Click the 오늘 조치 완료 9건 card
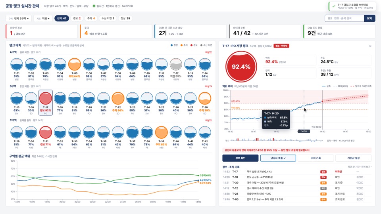This screenshot has width=381, height=214. pyautogui.click(x=339, y=31)
